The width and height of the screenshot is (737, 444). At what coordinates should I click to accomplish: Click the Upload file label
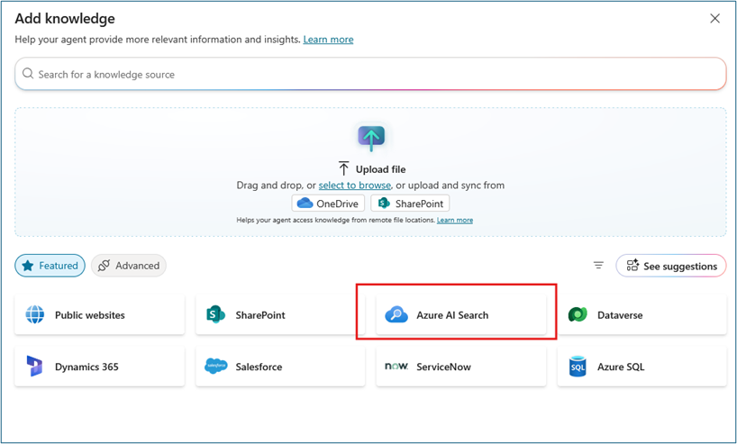[x=380, y=169]
